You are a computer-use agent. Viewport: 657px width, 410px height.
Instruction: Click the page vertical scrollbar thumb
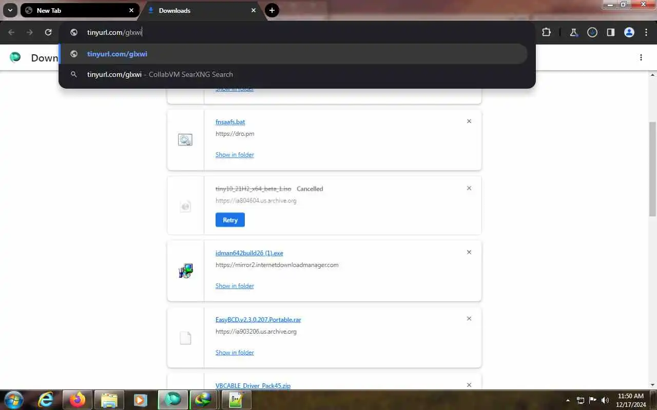coord(652,169)
